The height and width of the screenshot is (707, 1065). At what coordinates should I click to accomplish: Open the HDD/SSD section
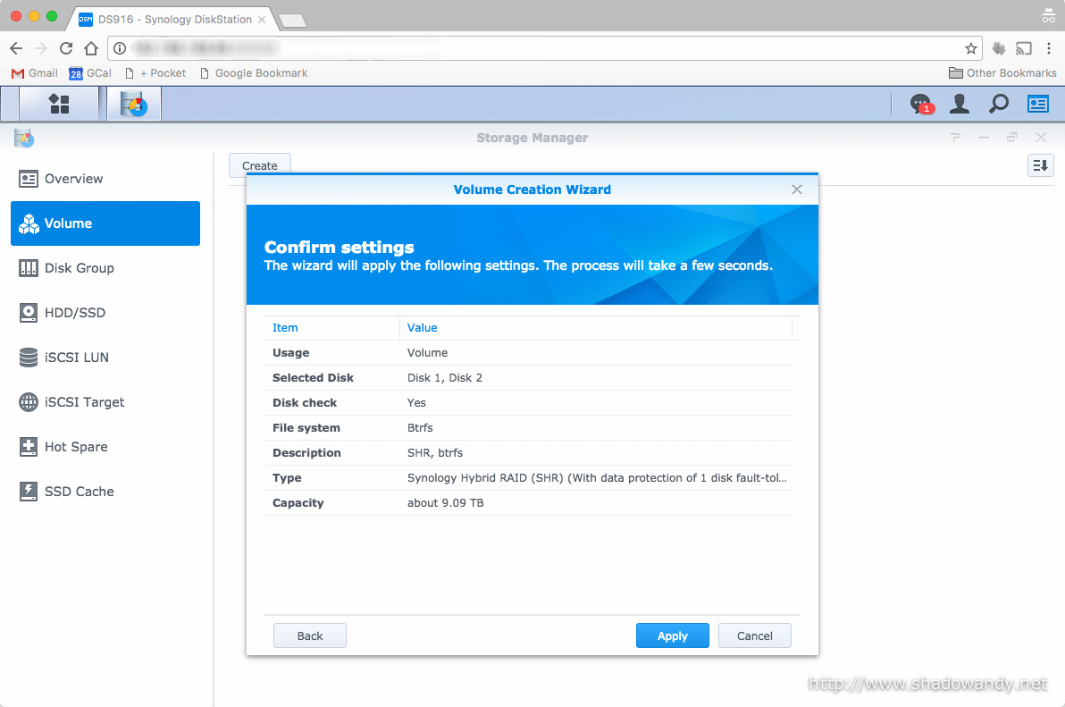click(x=105, y=313)
